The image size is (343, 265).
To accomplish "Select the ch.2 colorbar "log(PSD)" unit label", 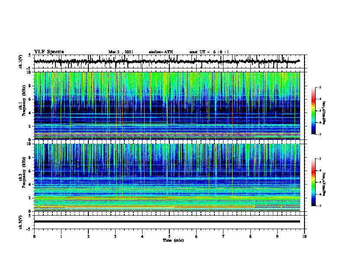I will (324, 184).
